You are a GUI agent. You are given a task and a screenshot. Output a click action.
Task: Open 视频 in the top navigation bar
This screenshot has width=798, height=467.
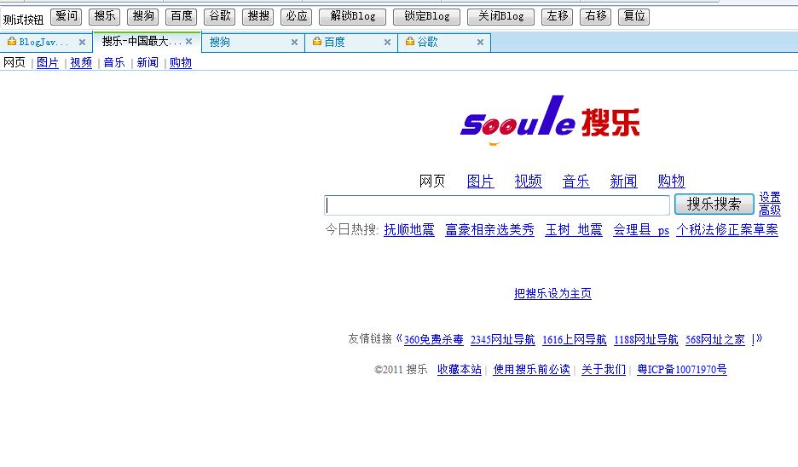[81, 62]
